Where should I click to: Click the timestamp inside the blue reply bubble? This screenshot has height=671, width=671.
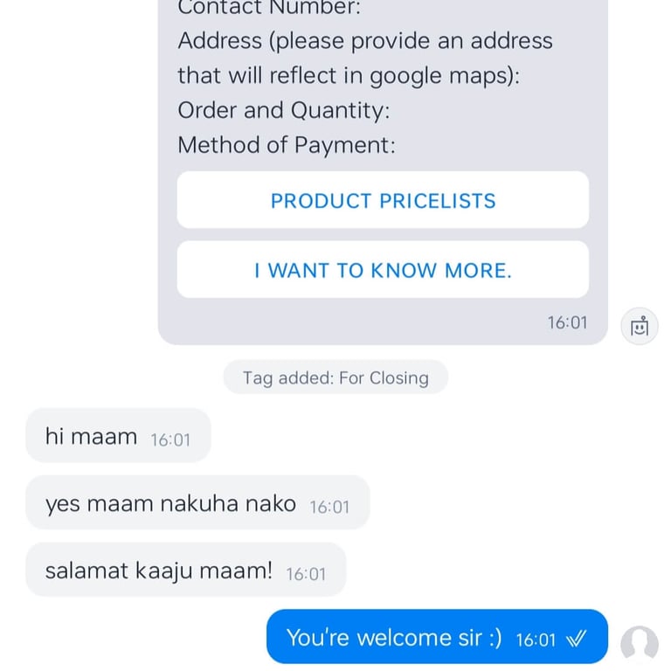tap(536, 640)
